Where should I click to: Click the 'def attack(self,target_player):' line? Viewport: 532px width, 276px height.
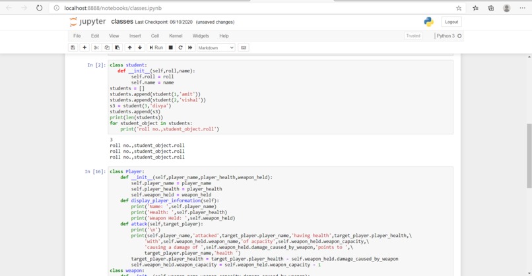tap(162, 224)
